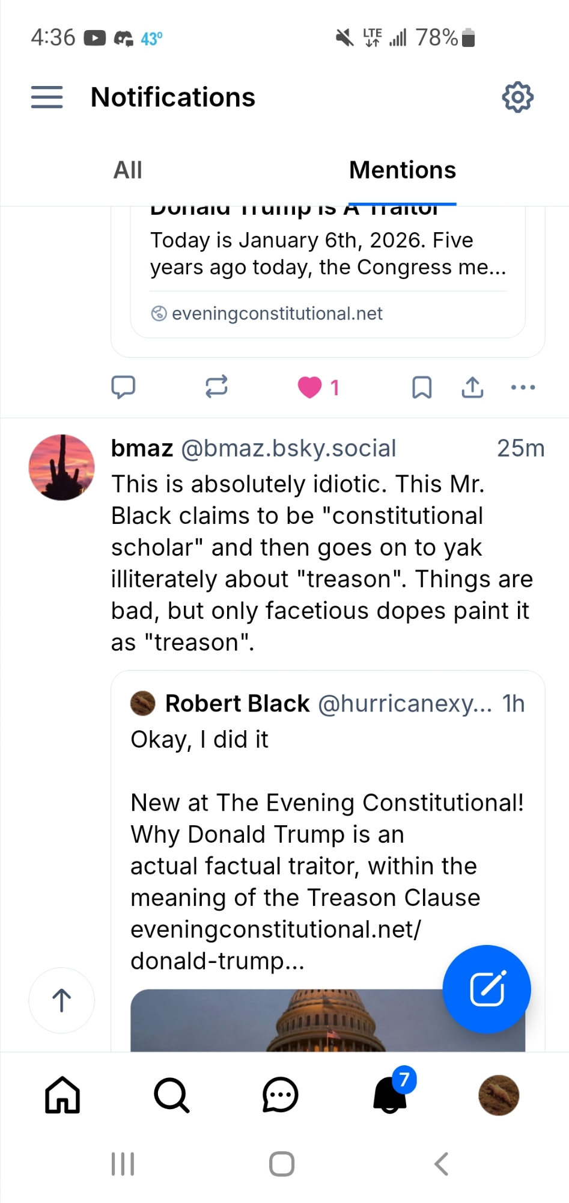Switch to the All tab

coord(127,170)
